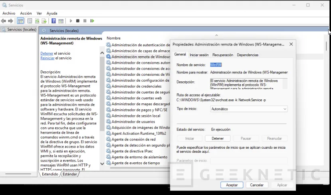This screenshot has height=195, width=331.
Task: Select Administrador de cuentas de seguridad row
Action: [x=138, y=92]
